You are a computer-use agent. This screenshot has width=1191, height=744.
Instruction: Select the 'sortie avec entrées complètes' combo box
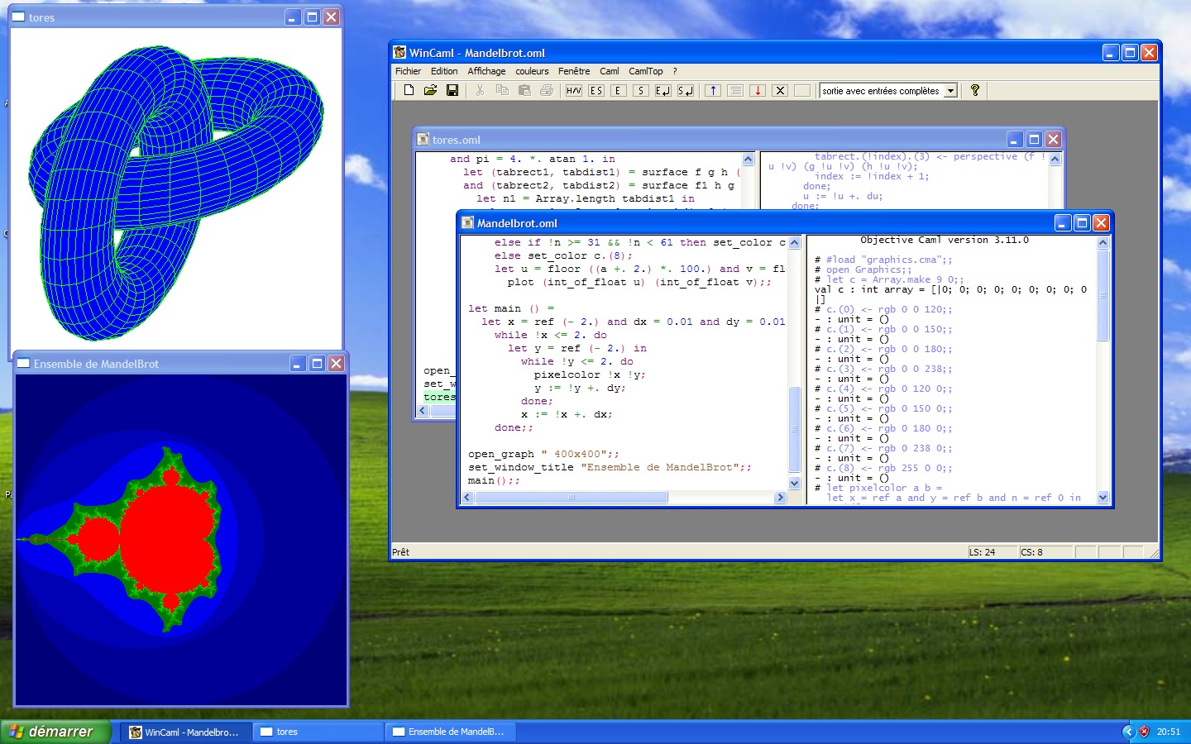pos(888,91)
